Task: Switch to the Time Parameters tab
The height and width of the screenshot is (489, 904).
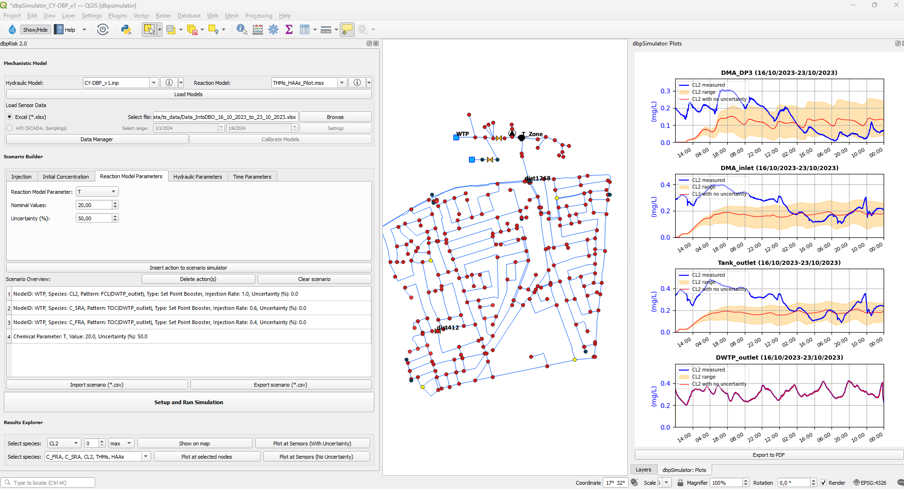Action: (252, 177)
